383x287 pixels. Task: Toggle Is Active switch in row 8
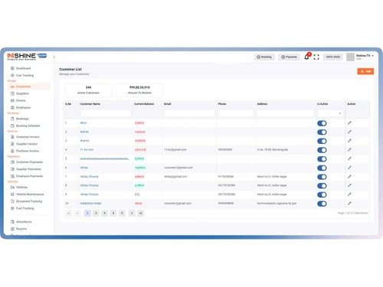click(322, 186)
